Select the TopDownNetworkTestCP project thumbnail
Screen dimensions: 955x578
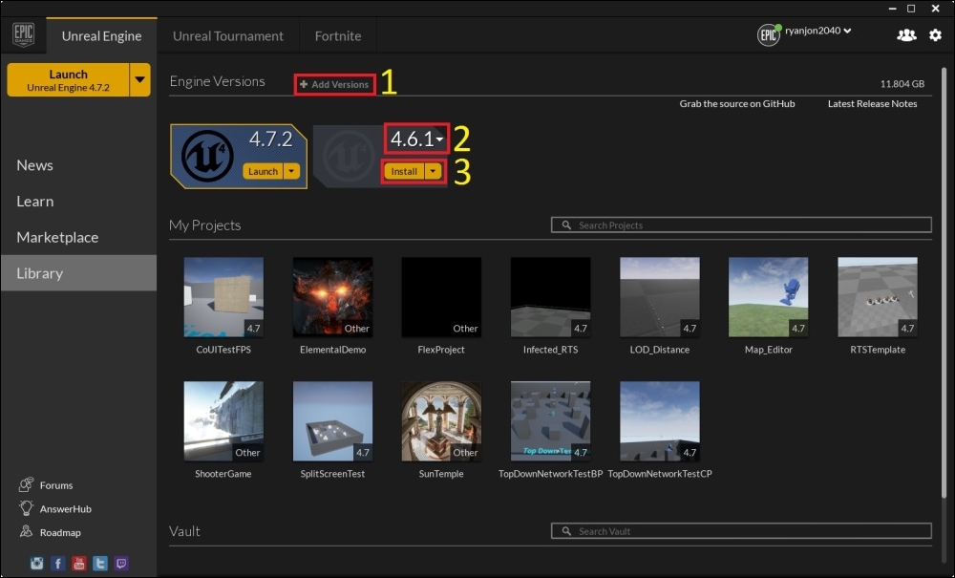(660, 421)
